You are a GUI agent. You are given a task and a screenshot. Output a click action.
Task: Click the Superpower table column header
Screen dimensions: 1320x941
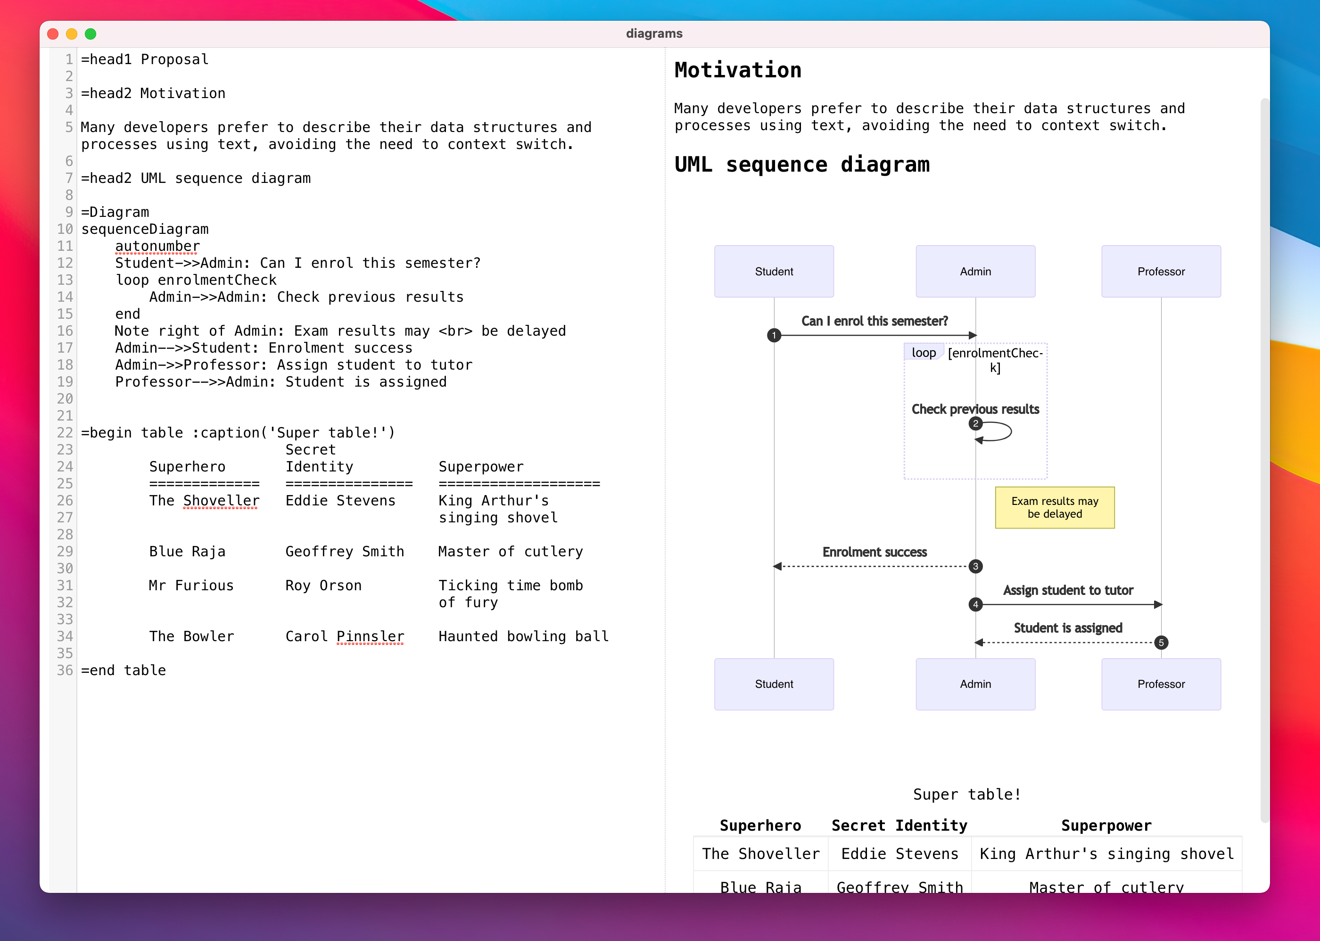pyautogui.click(x=1106, y=825)
